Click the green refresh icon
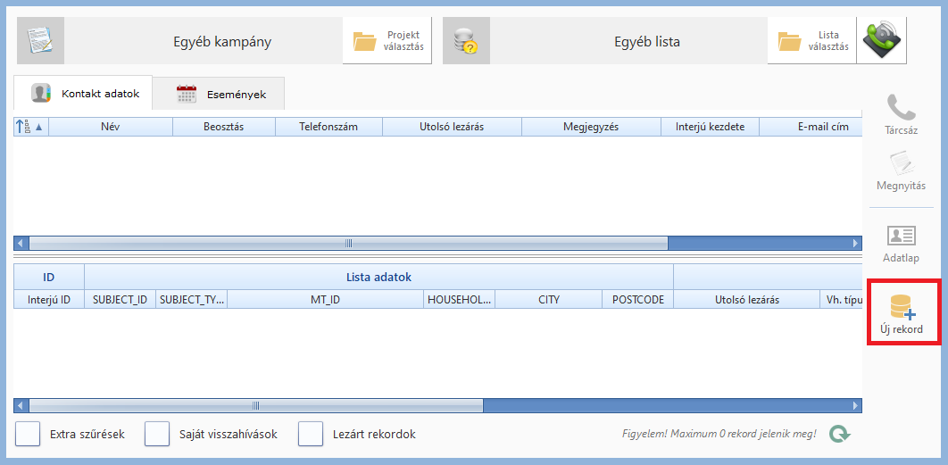Screen dimensions: 948x465 pyautogui.click(x=839, y=435)
